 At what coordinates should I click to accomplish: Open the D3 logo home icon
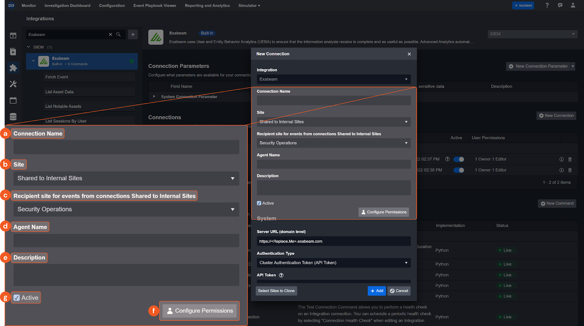(11, 5)
